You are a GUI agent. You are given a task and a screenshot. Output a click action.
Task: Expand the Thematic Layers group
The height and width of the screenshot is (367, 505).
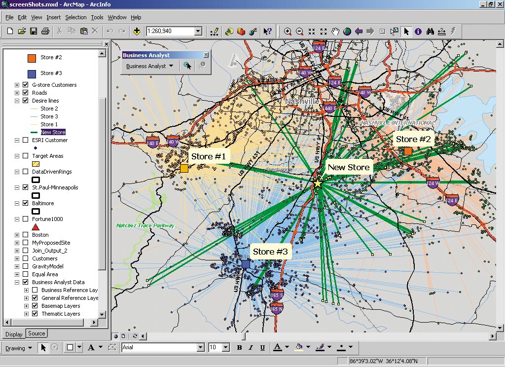click(27, 314)
